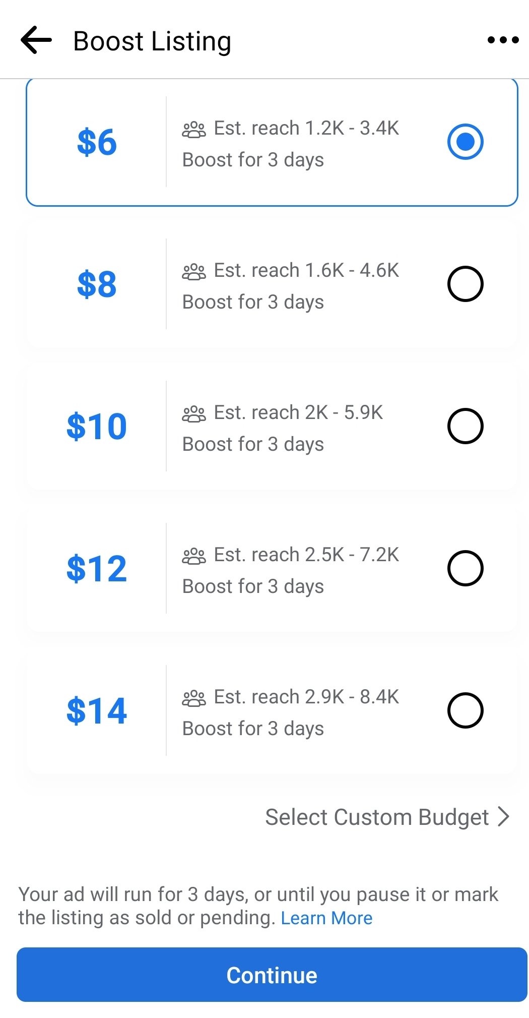Open Select Custom Budget chevron
This screenshot has width=529, height=1018.
tap(503, 816)
